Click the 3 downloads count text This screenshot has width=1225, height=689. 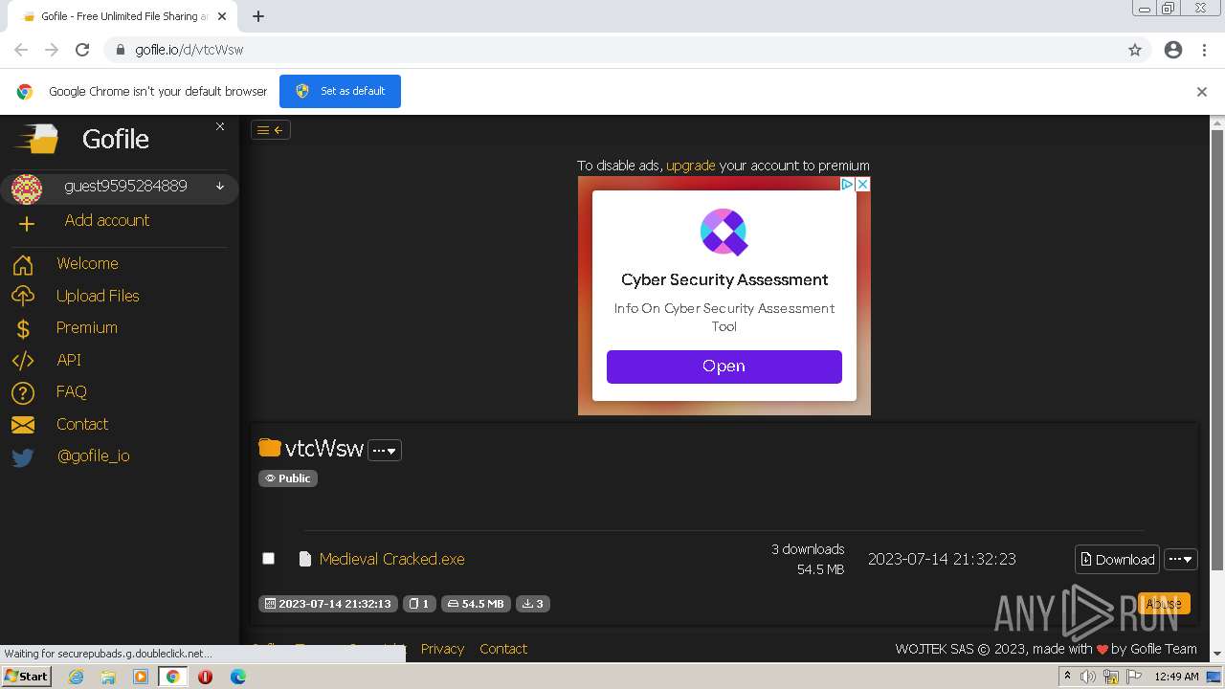(808, 549)
